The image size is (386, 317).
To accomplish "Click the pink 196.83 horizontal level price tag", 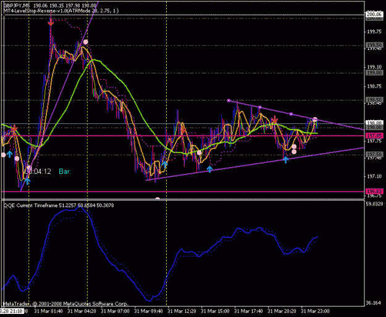I will tap(374, 191).
